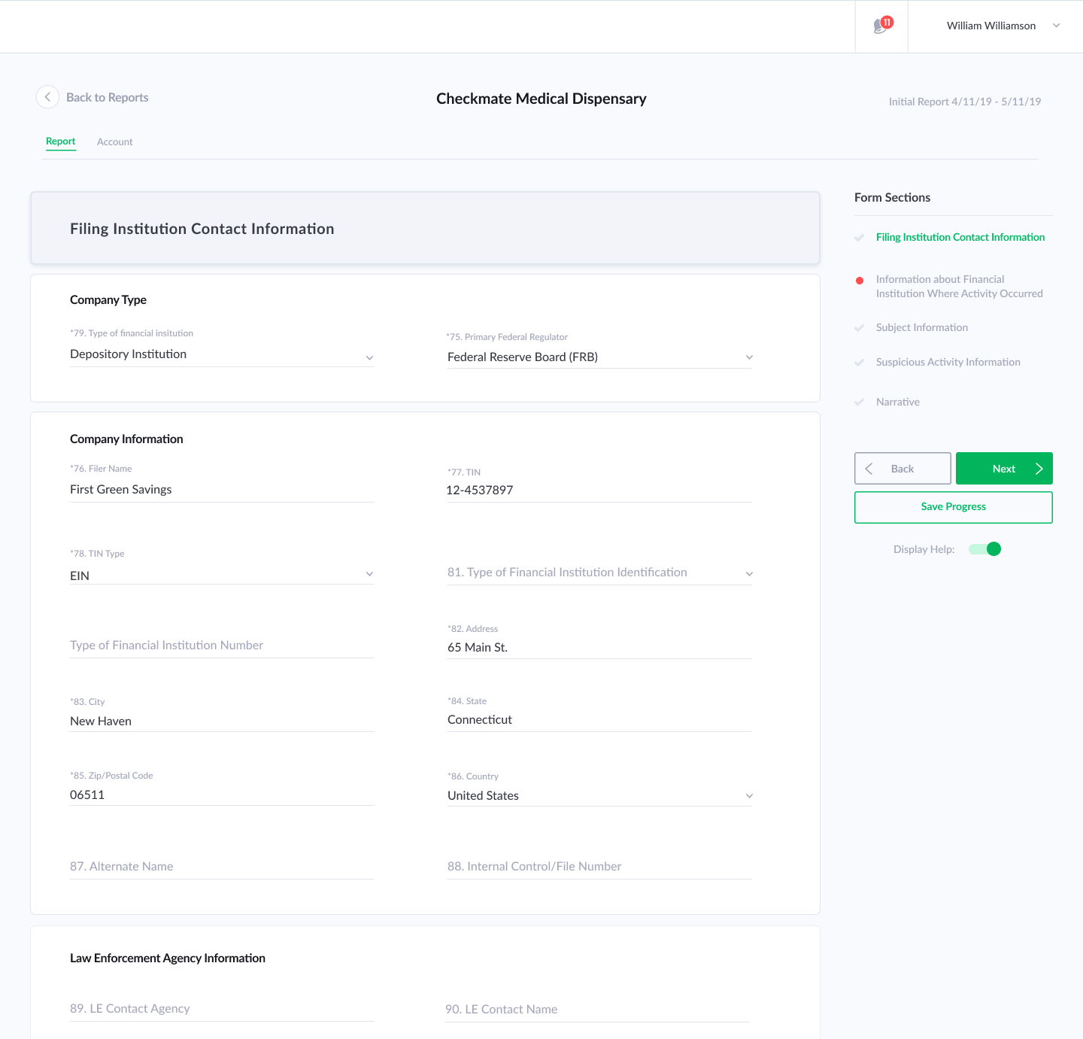Open the notifications bell icon

[881, 26]
